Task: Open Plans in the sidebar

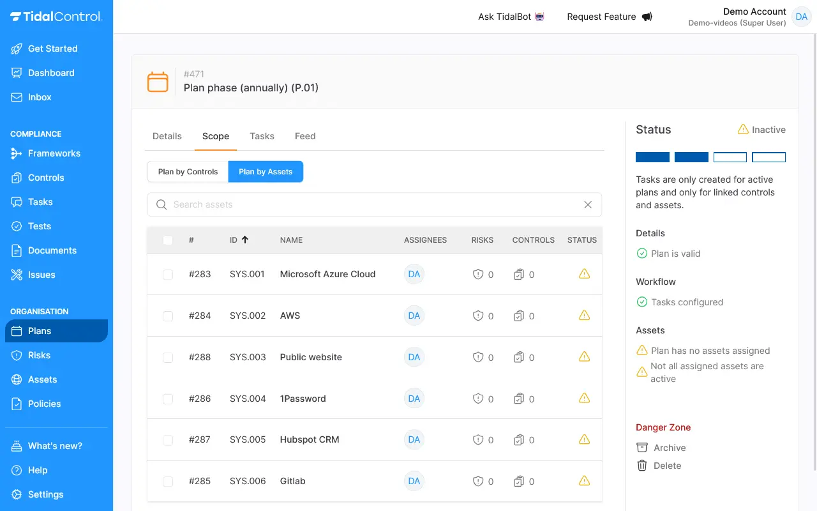Action: click(56, 331)
